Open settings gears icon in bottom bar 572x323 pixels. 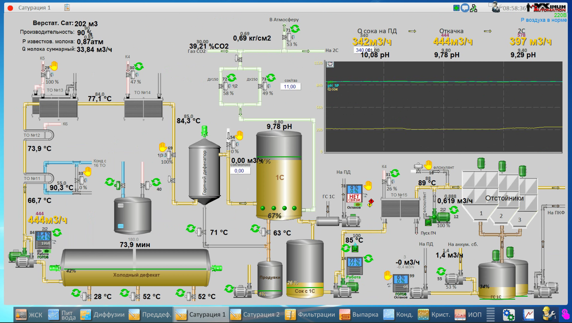pos(508,315)
